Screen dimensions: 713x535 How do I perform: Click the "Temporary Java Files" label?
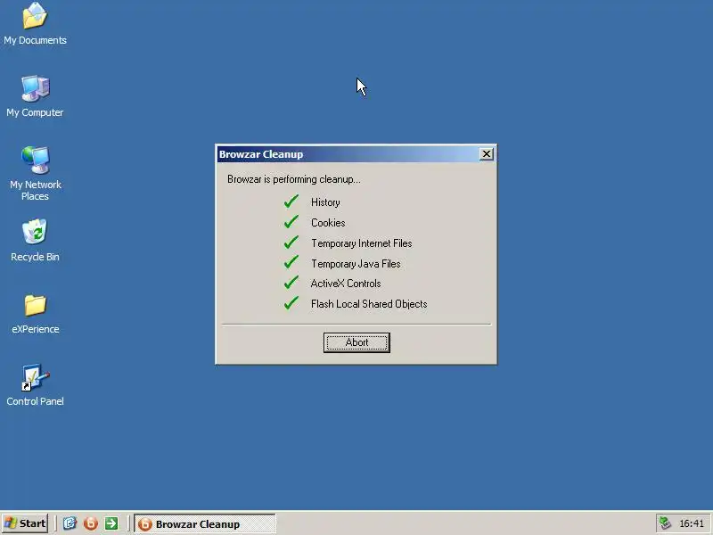(356, 263)
